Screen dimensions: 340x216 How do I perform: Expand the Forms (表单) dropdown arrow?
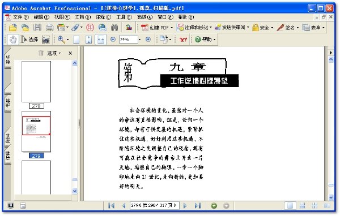[x=324, y=28]
